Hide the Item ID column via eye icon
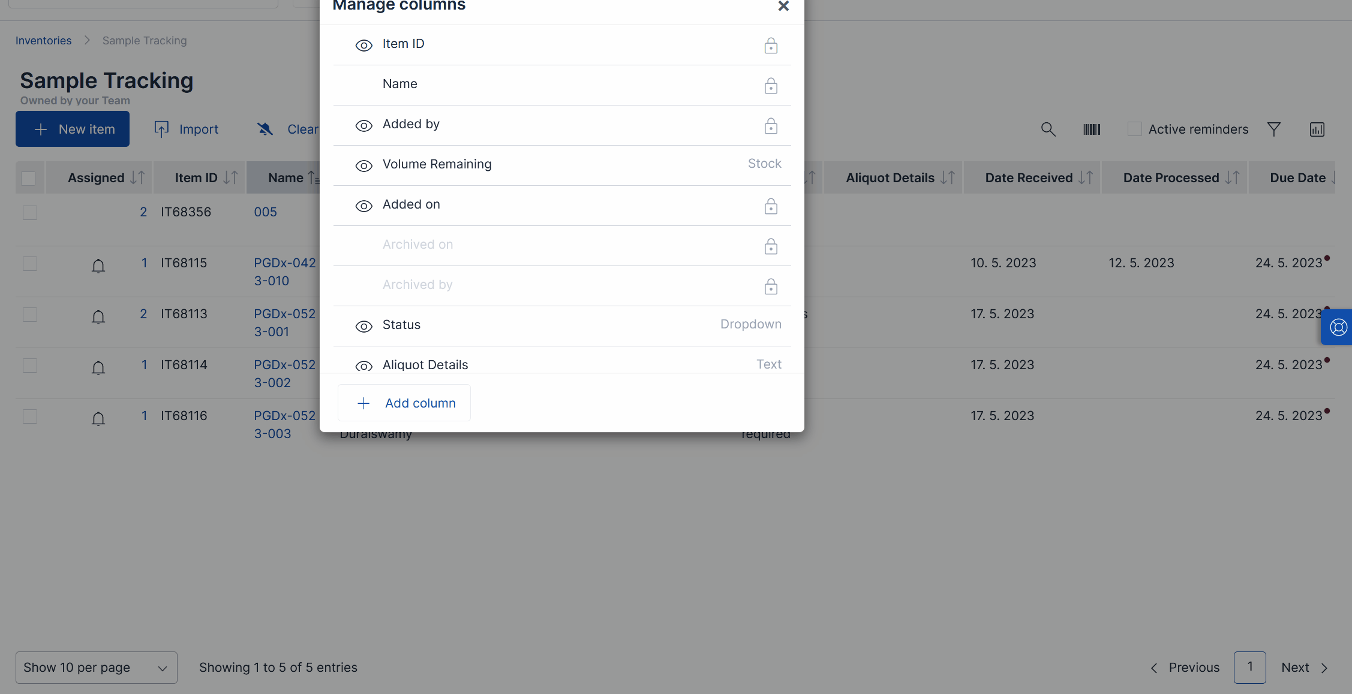The width and height of the screenshot is (1352, 694). (x=363, y=46)
